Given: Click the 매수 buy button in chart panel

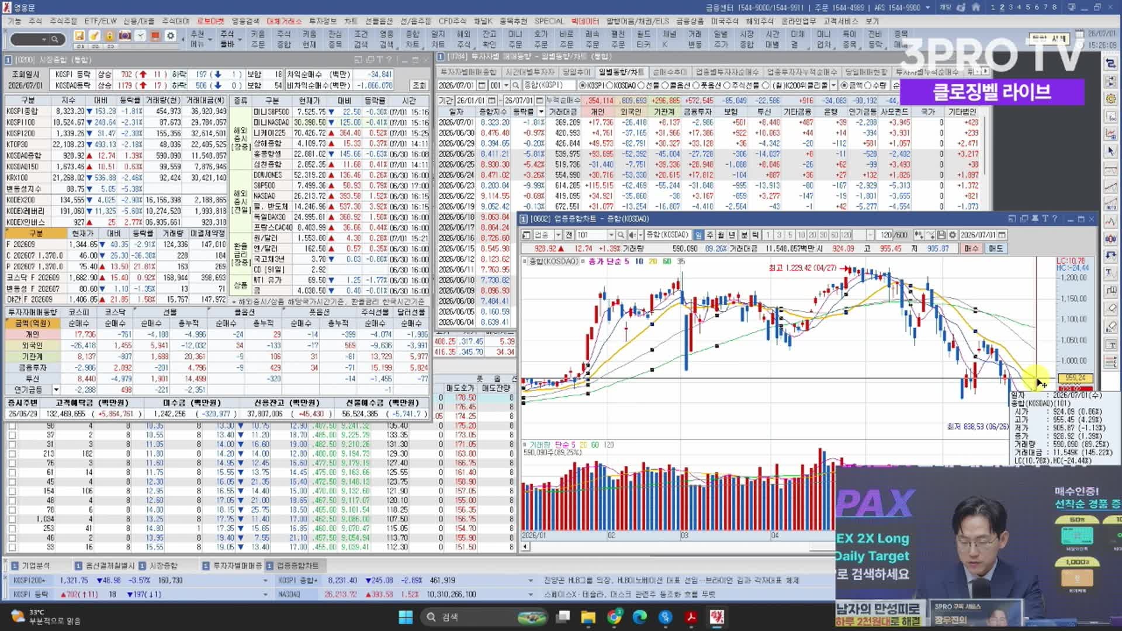Looking at the screenshot, I should point(971,248).
